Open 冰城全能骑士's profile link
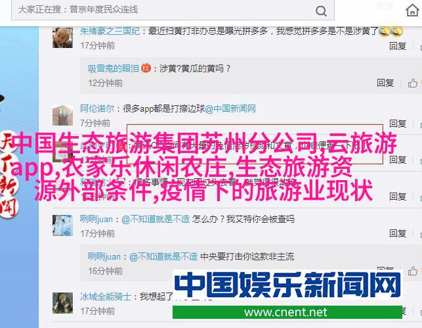Viewport: 422px width, 328px height. (x=106, y=296)
